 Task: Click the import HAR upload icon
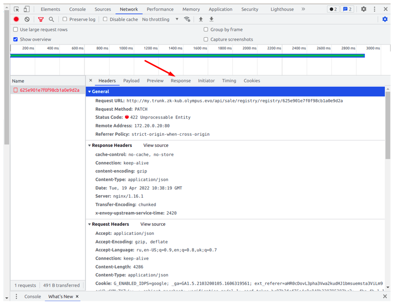[201, 19]
